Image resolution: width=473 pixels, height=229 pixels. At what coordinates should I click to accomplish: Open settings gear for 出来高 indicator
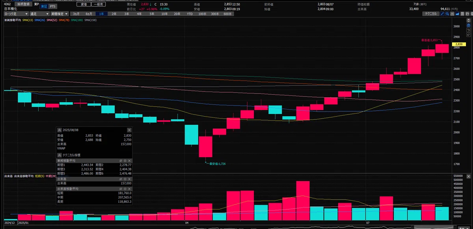125,179
